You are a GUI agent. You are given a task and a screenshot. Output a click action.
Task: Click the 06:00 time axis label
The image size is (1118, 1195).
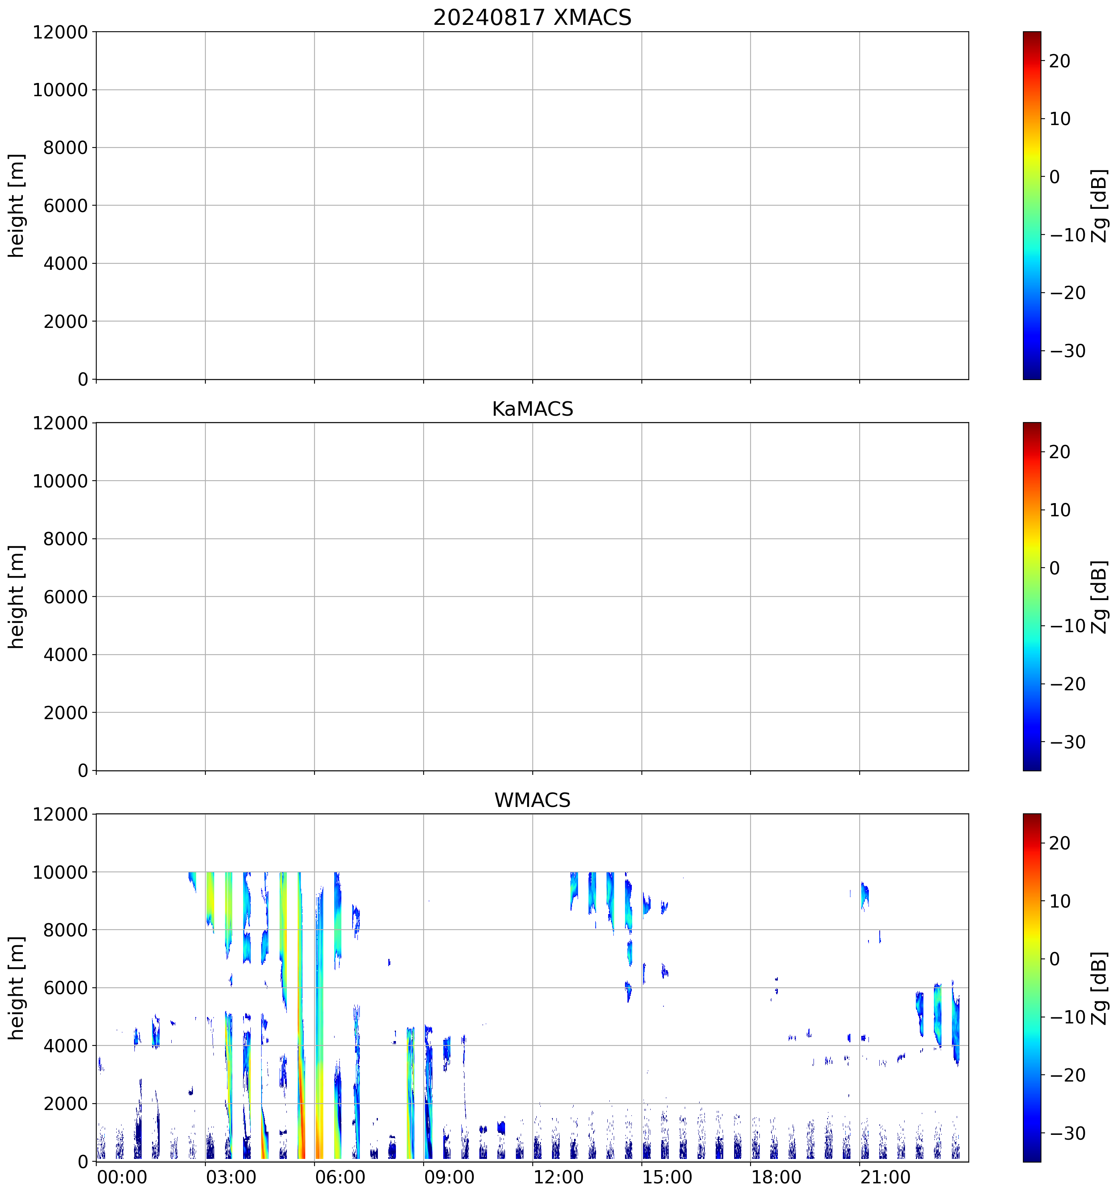pyautogui.click(x=340, y=1177)
